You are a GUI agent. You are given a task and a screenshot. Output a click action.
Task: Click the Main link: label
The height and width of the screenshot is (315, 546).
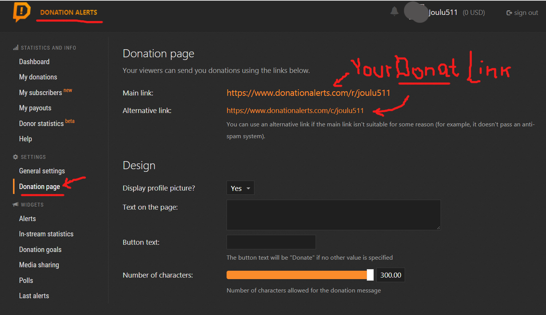pyautogui.click(x=138, y=93)
